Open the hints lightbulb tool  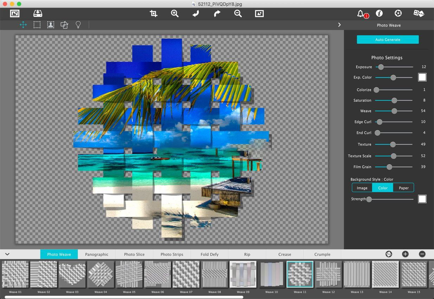(x=78, y=25)
